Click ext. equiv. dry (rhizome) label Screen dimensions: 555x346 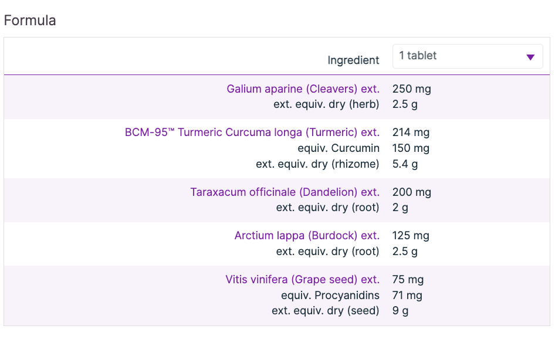(317, 164)
